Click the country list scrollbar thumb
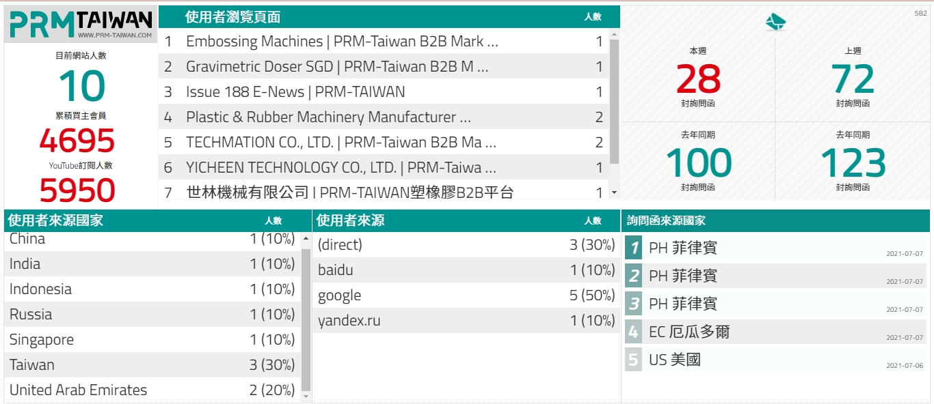This screenshot has height=404, width=934. tap(306, 320)
